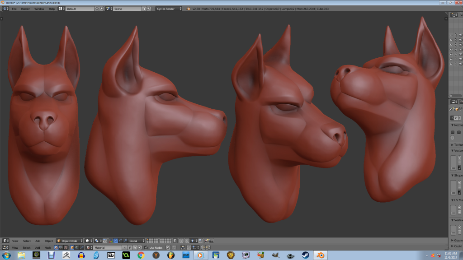Click Node in the node editor header
The width and height of the screenshot is (463, 260).
(x=47, y=248)
